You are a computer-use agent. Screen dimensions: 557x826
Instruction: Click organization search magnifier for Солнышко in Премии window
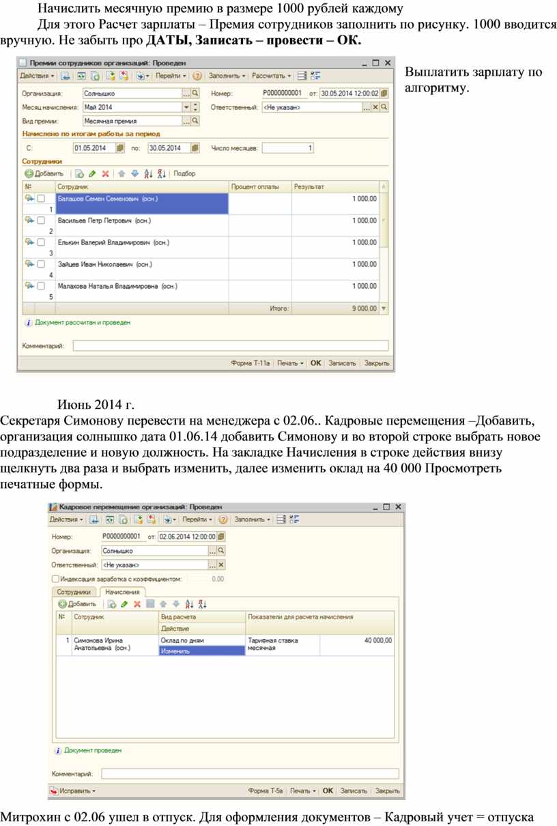pyautogui.click(x=195, y=94)
